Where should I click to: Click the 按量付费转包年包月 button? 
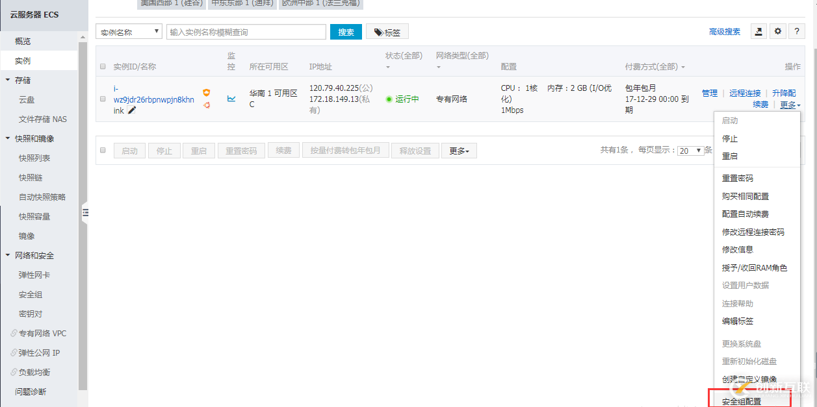(x=345, y=151)
